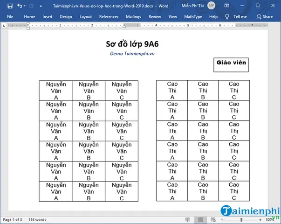Viewport: 281px width, 224px height.
Task: Click the Tell me lightbulb icon
Action: [227, 17]
